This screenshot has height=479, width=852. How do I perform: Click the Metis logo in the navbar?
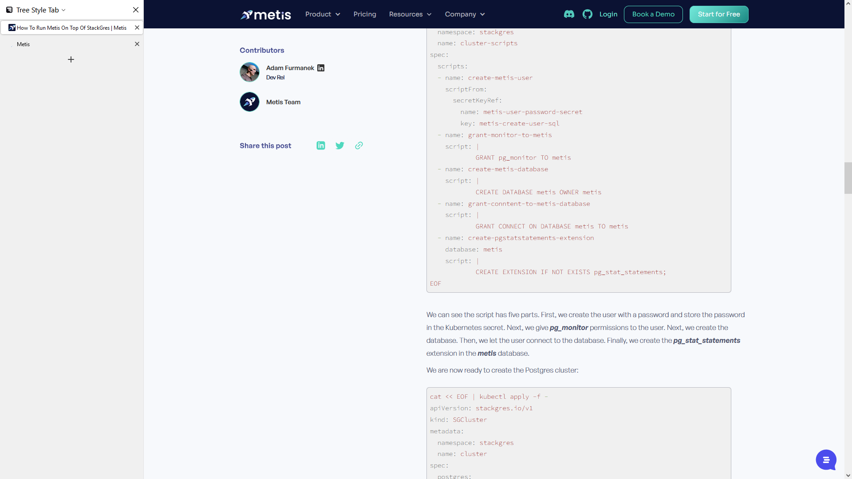(265, 15)
